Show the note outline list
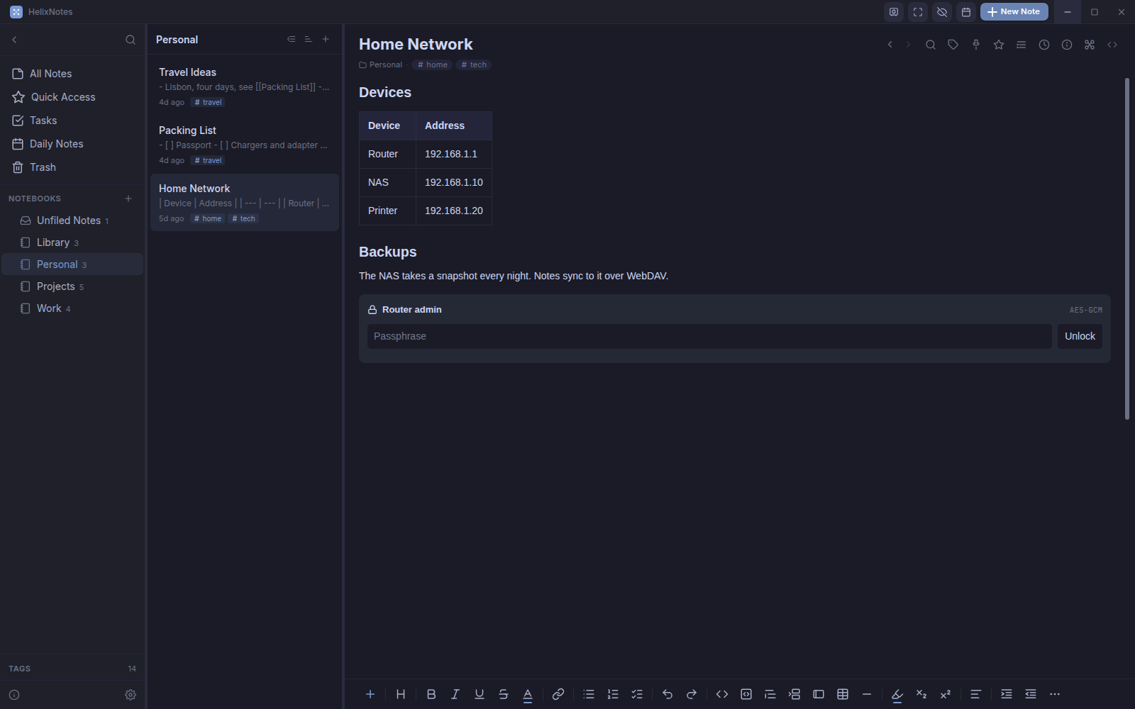This screenshot has height=709, width=1135. (x=1021, y=45)
